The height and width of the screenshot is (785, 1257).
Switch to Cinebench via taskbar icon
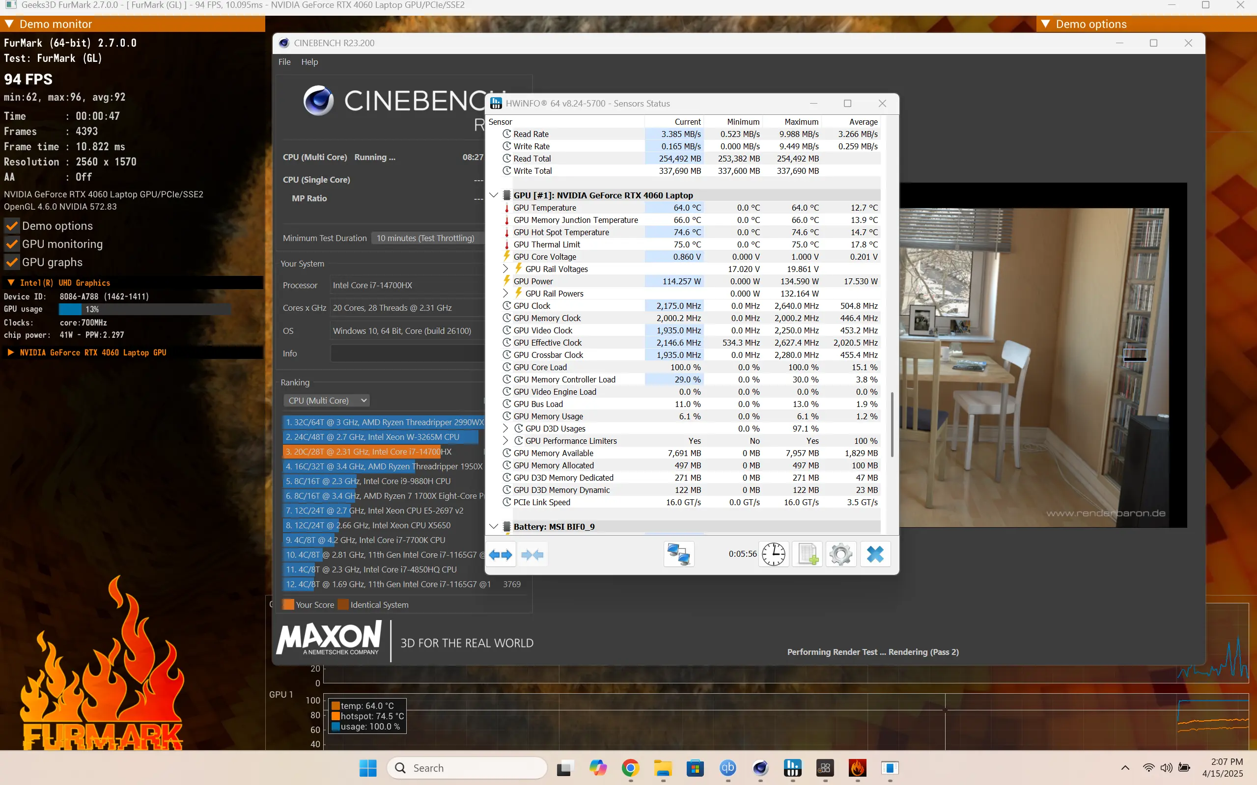coord(760,768)
